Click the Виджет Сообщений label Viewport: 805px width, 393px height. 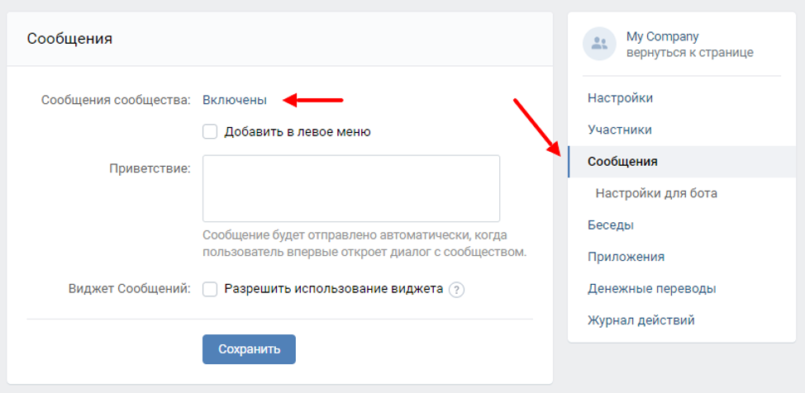click(x=130, y=289)
